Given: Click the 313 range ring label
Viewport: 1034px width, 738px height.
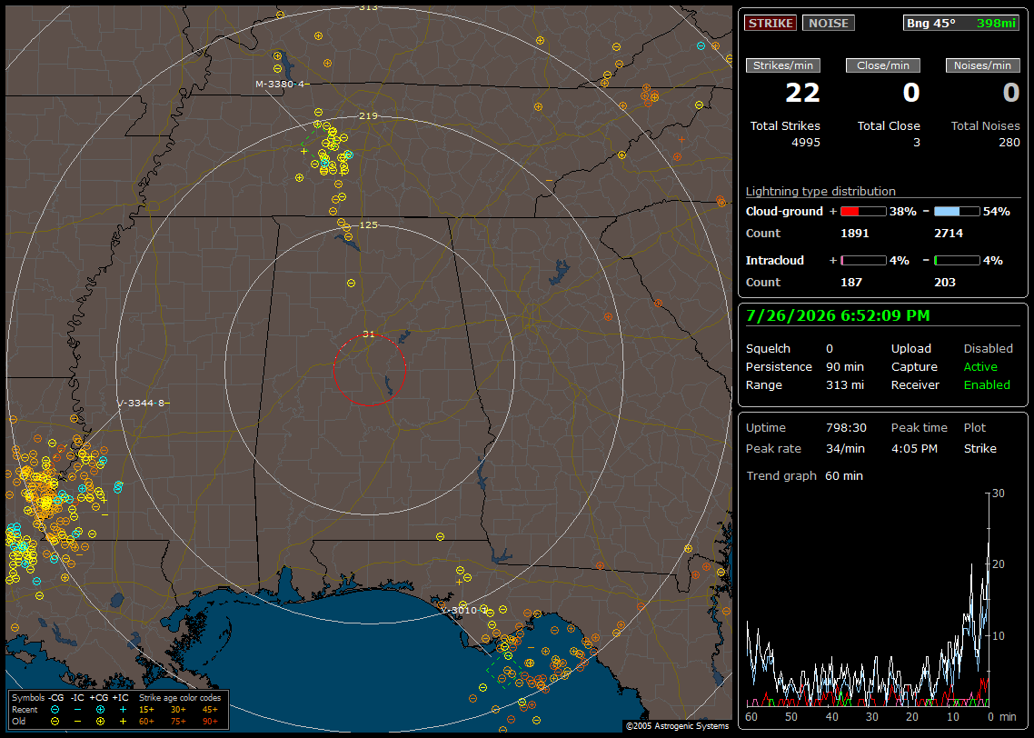Looking at the screenshot, I should pyautogui.click(x=368, y=7).
